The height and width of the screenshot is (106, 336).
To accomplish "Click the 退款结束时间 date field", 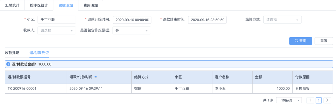I will [x=207, y=20].
